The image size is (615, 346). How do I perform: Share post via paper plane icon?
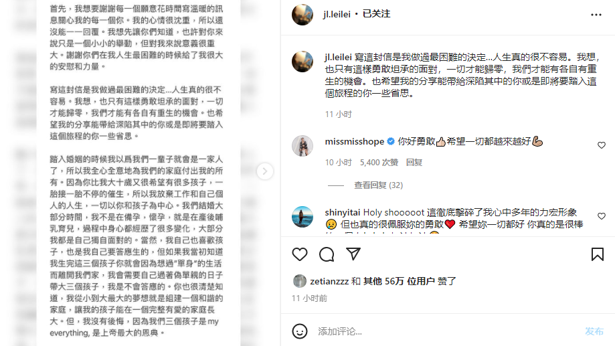(x=353, y=254)
